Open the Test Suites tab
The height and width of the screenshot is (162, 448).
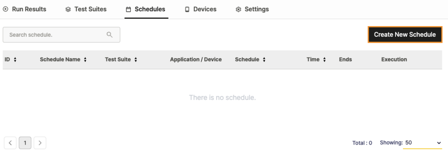pos(86,10)
